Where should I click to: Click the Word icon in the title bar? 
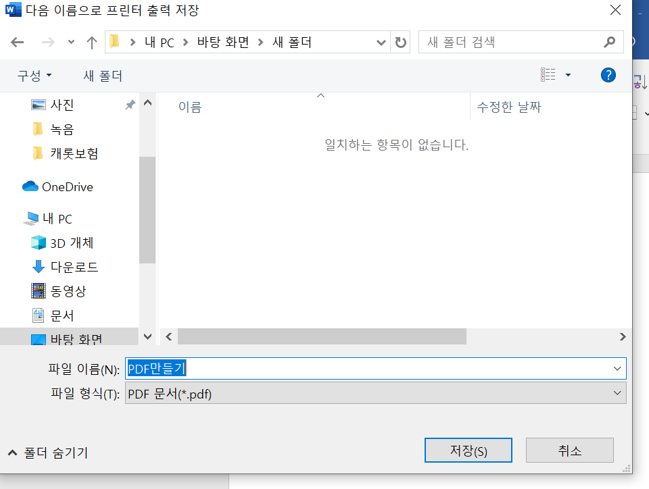(14, 10)
